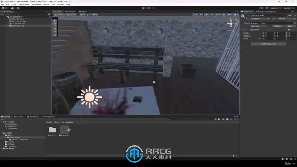The image size is (297, 167).
Task: Open Transform component preset icon
Action: click(292, 30)
